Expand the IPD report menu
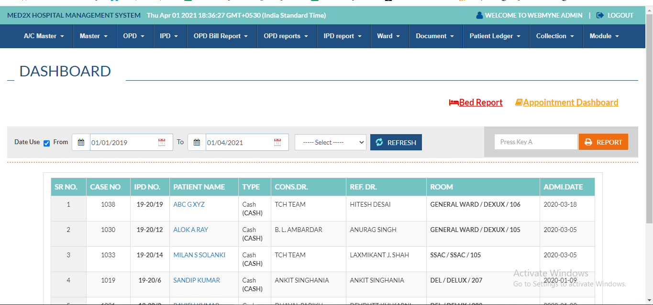653x305 pixels. coord(343,36)
